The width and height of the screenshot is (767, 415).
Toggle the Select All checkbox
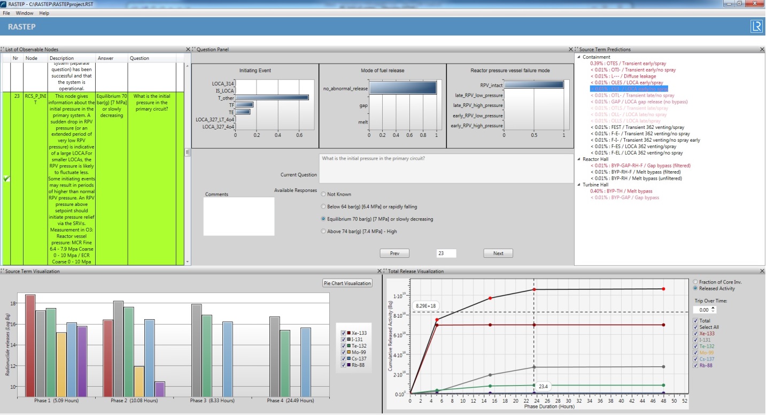click(695, 327)
